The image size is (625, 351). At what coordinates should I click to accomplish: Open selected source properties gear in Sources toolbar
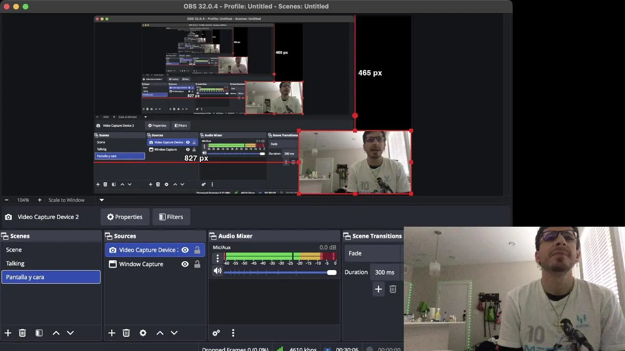click(143, 333)
